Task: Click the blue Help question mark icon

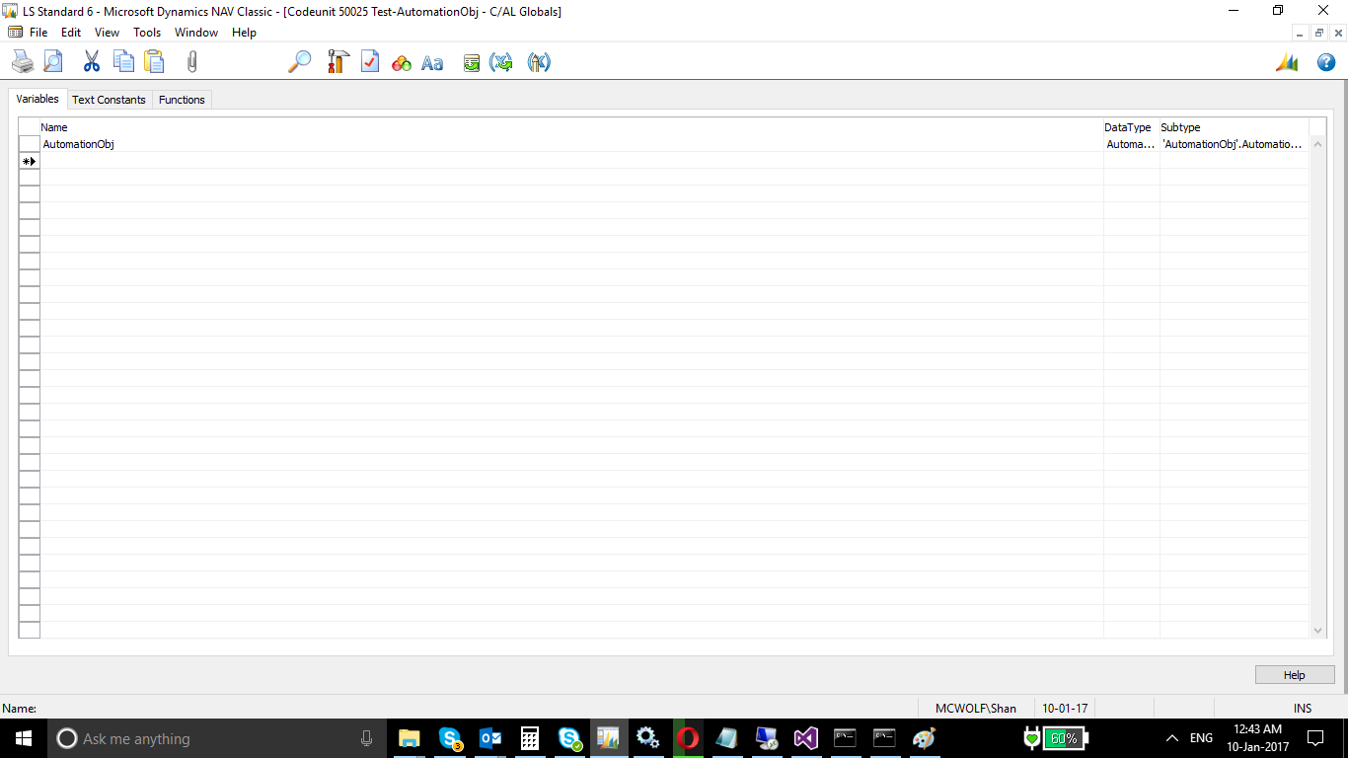Action: click(x=1326, y=62)
